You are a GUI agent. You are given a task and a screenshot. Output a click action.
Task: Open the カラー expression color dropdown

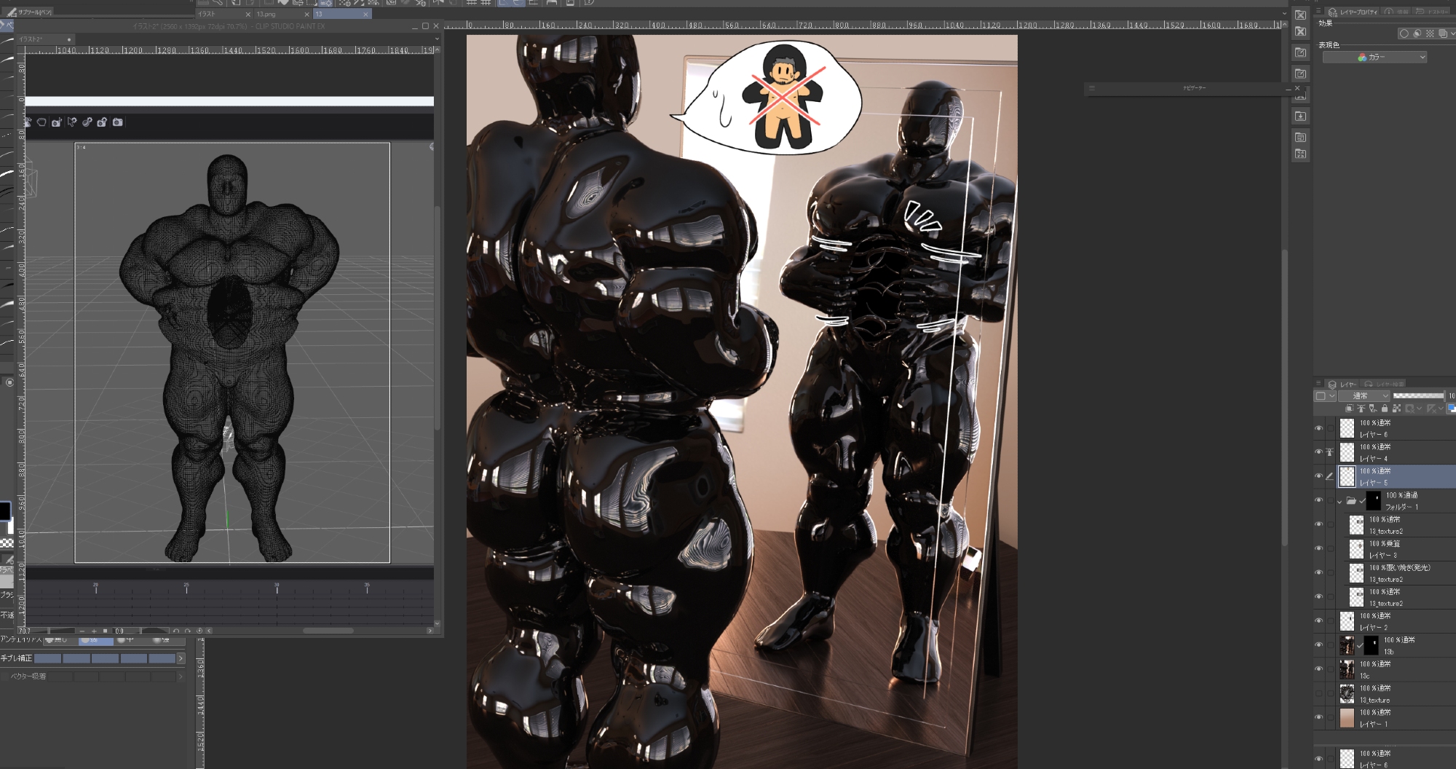[1374, 57]
